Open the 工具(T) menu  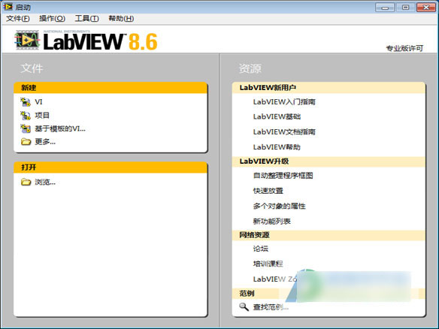(86, 19)
